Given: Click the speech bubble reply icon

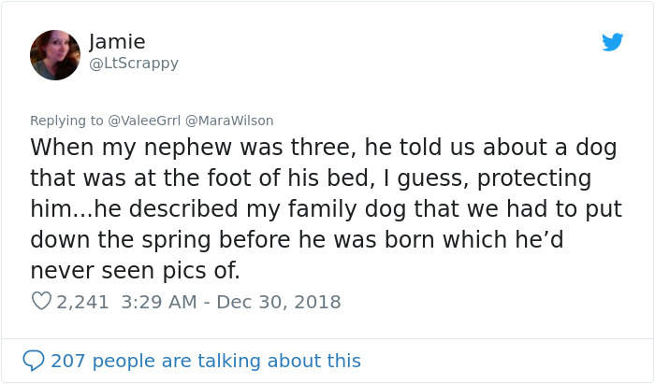Looking at the screenshot, I should click(34, 360).
